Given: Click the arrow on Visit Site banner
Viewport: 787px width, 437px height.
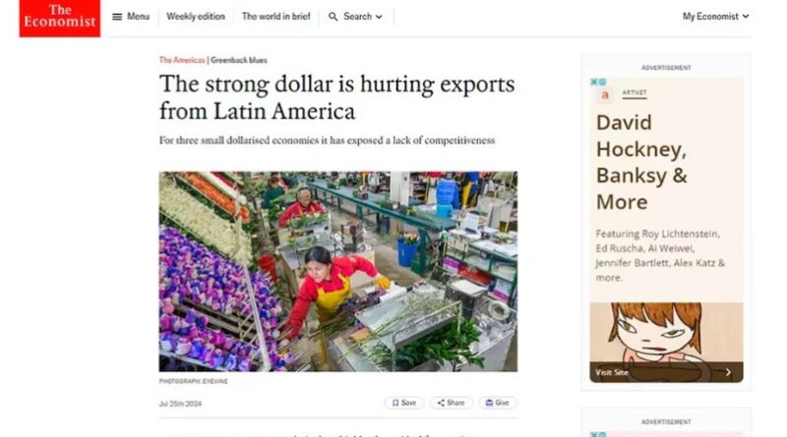Looking at the screenshot, I should (x=728, y=372).
